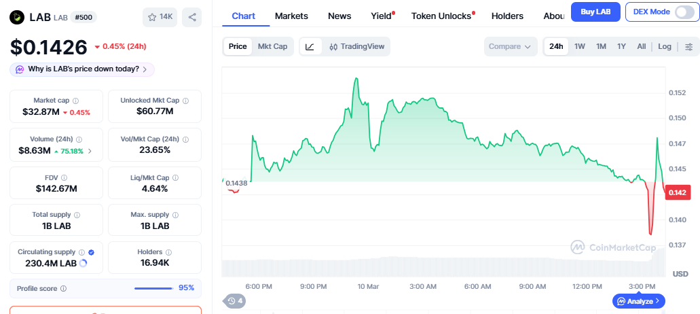Click the Analyze button
Screen dimensions: 700x314
point(639,302)
